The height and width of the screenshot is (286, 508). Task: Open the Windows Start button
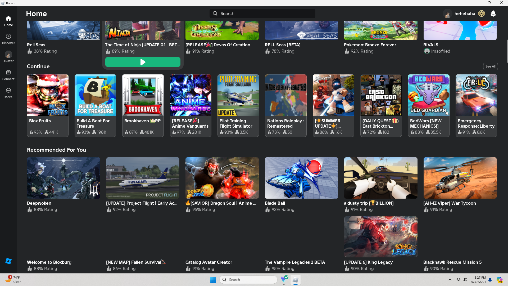[213, 280]
